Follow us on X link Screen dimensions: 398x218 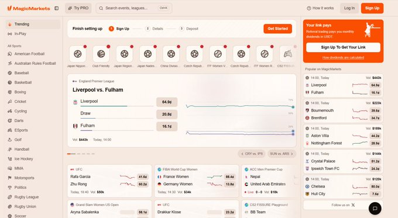coord(343,205)
